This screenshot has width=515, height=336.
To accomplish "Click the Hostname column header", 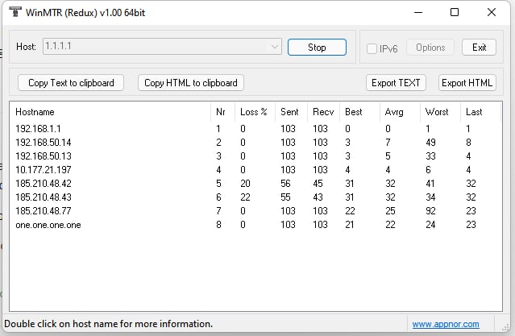I will click(35, 112).
